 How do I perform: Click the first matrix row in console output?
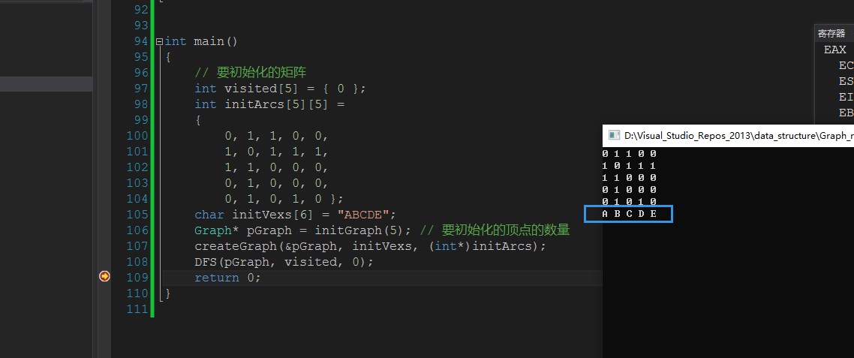[629, 153]
